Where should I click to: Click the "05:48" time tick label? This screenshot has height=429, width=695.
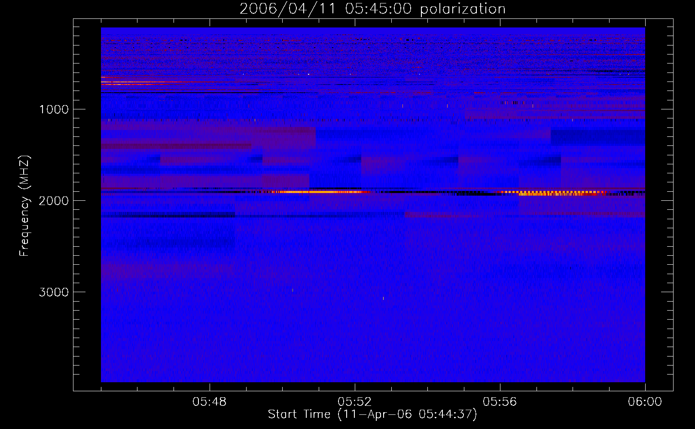pyautogui.click(x=210, y=402)
